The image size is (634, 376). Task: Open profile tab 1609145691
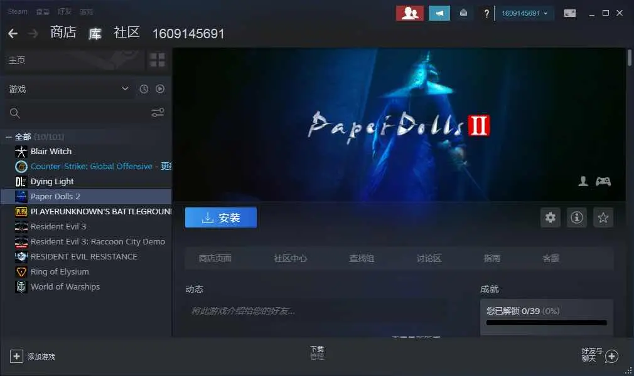click(188, 33)
